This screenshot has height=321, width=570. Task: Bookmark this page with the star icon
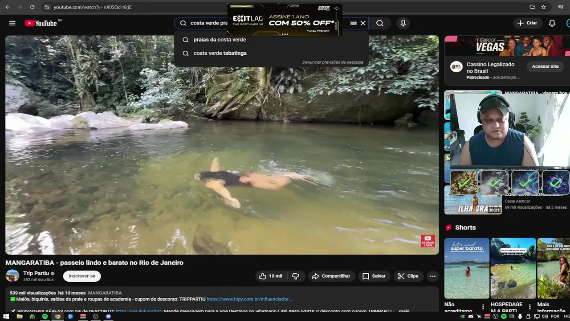pos(543,7)
